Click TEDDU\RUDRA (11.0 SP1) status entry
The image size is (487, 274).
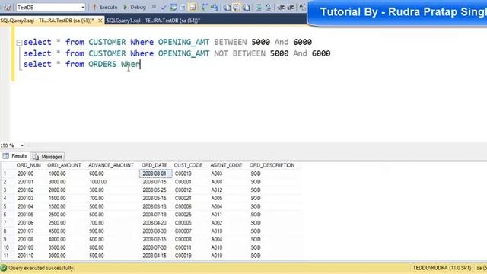tap(441, 268)
